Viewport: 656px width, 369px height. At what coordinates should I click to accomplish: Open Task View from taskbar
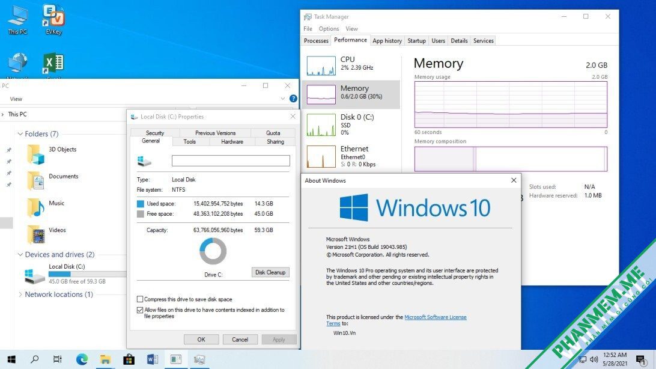click(58, 359)
